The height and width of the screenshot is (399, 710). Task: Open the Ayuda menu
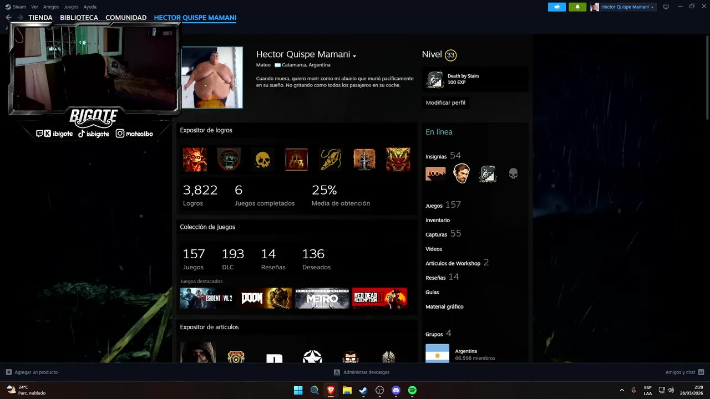90,7
